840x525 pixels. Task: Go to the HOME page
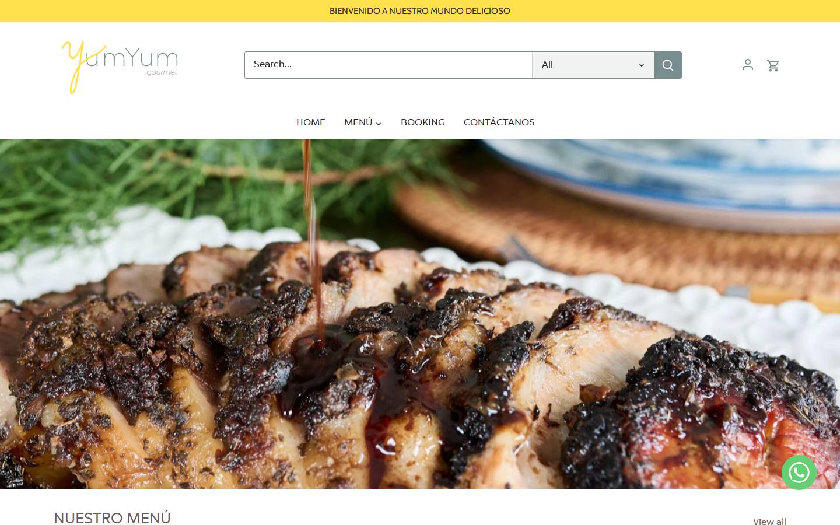311,123
